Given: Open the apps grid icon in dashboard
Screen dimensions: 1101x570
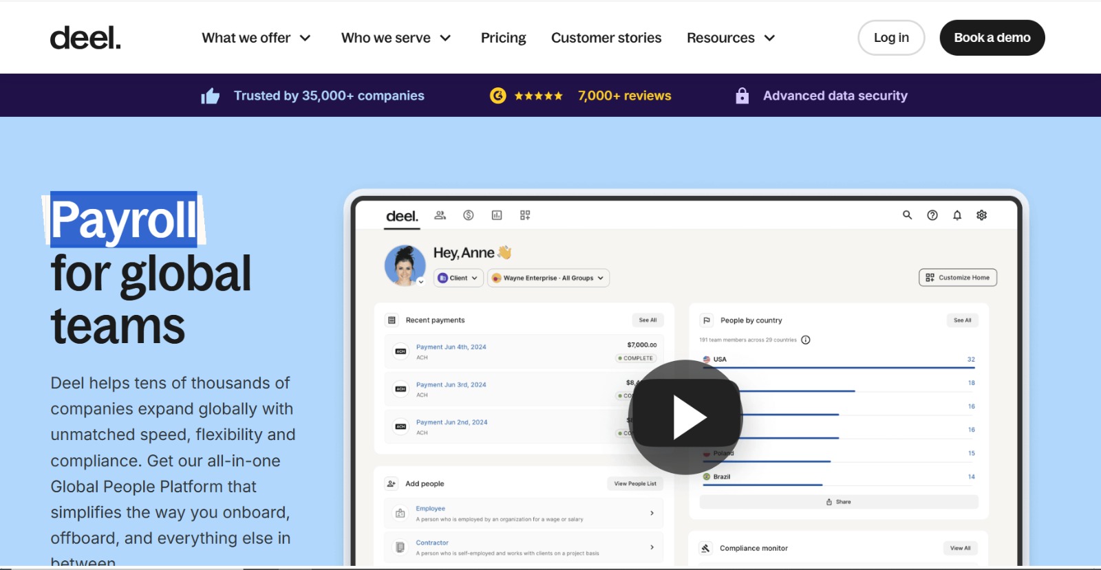Looking at the screenshot, I should (525, 215).
